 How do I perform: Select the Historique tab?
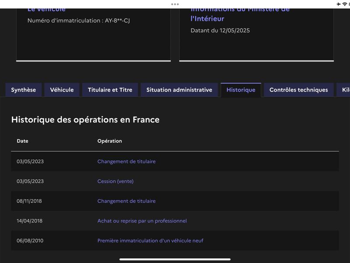[241, 90]
